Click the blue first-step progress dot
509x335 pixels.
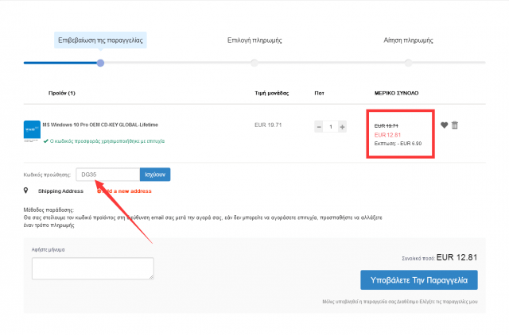point(100,63)
